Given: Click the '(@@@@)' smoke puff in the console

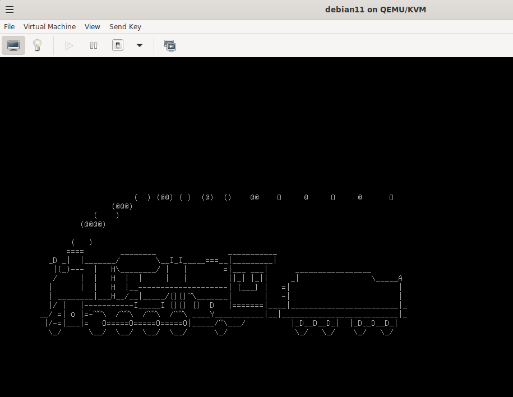Looking at the screenshot, I should (x=93, y=224).
